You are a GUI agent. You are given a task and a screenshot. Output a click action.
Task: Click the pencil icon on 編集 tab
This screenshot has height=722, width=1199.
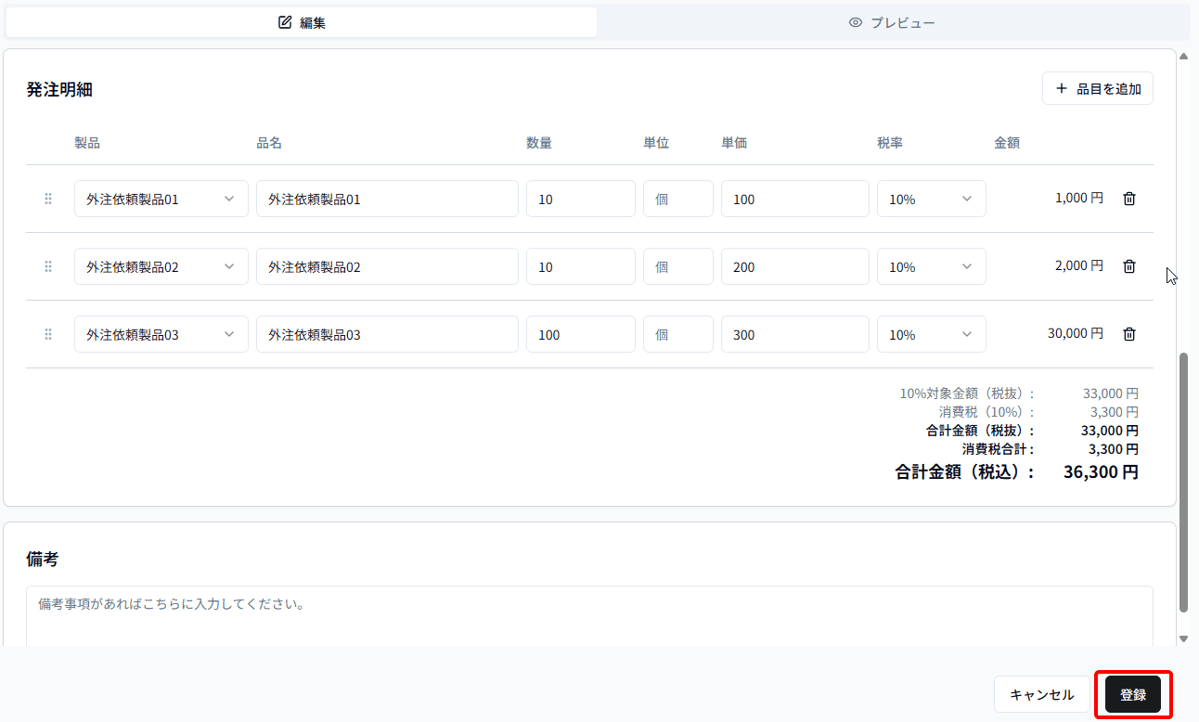286,22
